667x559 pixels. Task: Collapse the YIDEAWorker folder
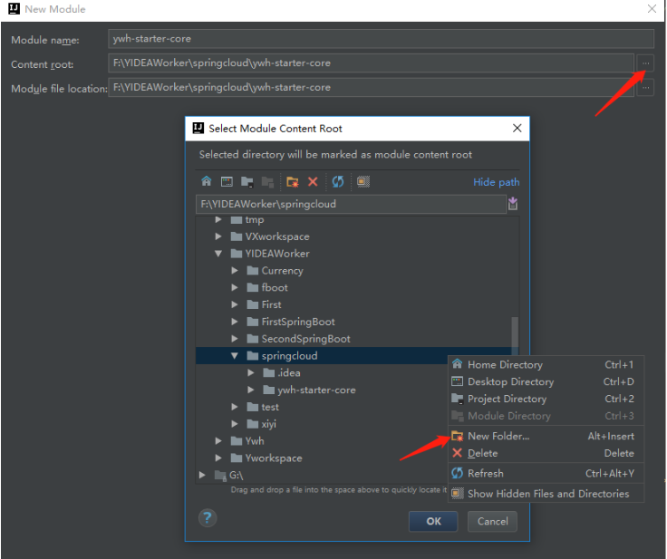[218, 254]
